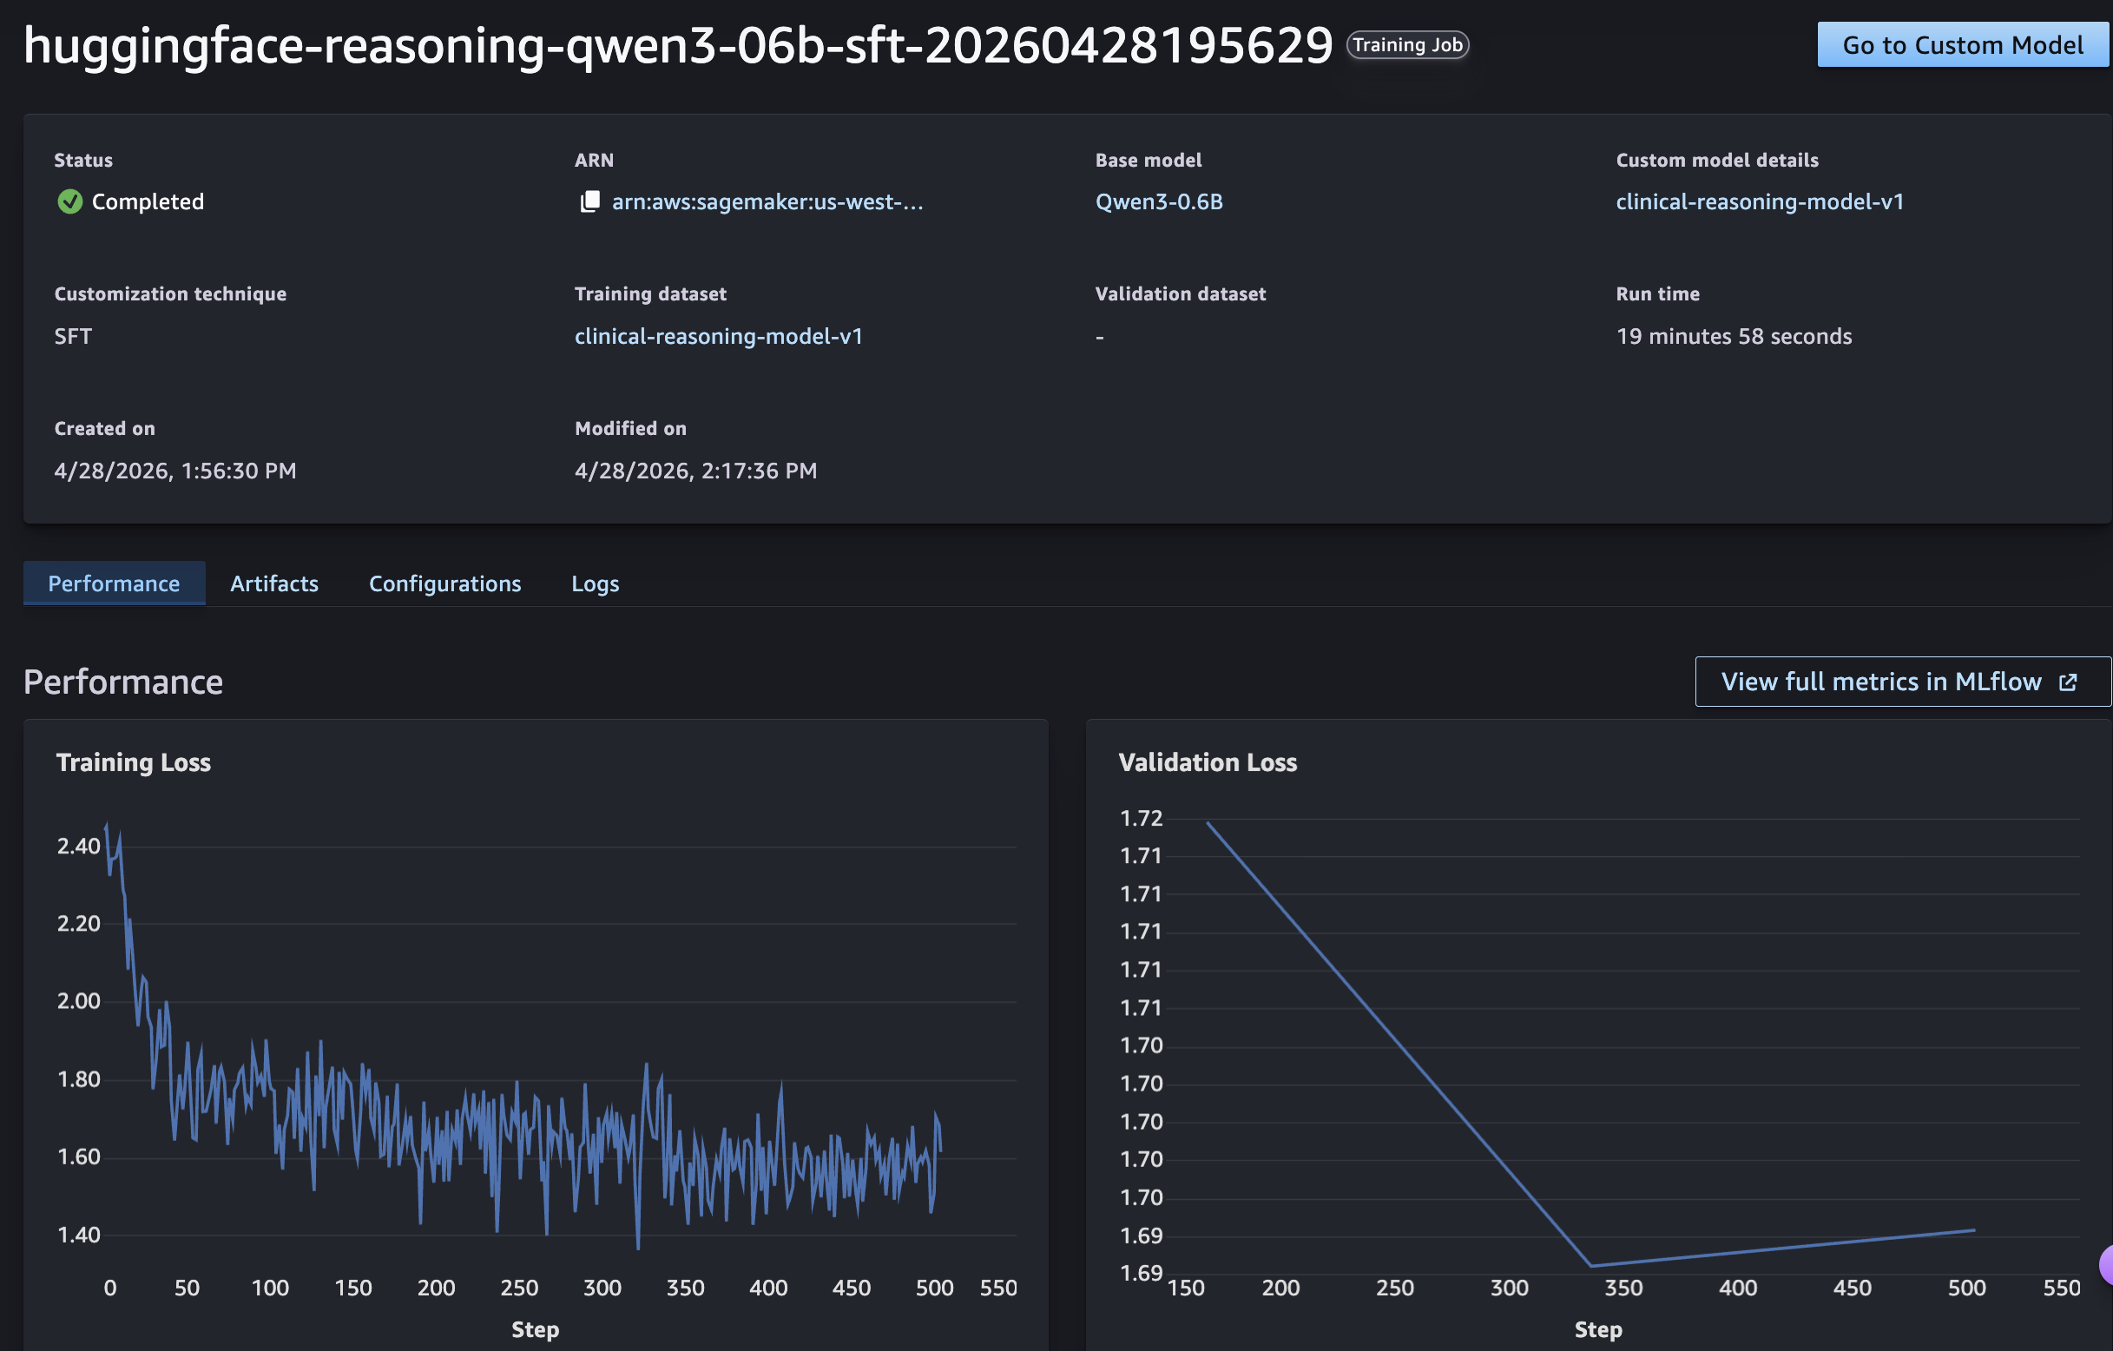
Task: Open the training dataset link clinical-reasoning-model-v1
Action: pyautogui.click(x=718, y=336)
